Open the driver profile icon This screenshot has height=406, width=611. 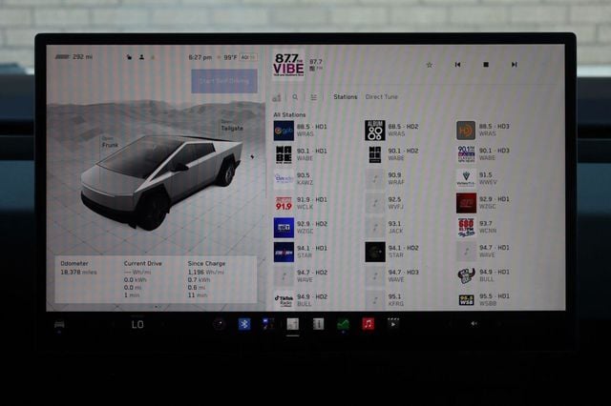141,57
